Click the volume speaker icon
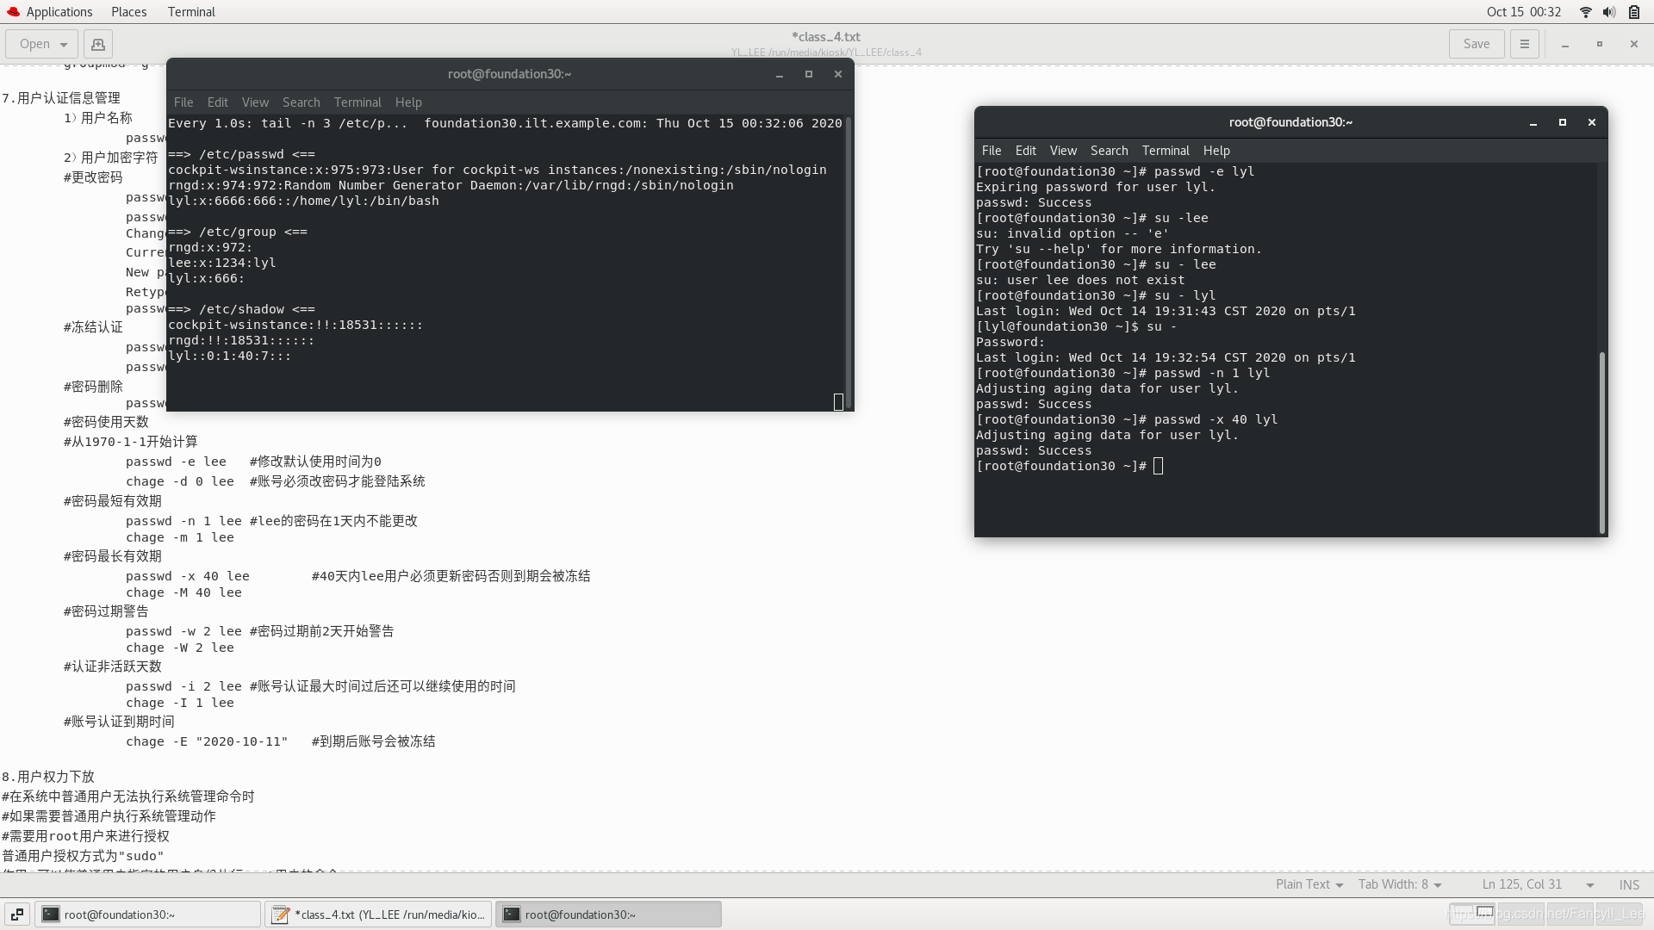The height and width of the screenshot is (930, 1654). (1608, 12)
